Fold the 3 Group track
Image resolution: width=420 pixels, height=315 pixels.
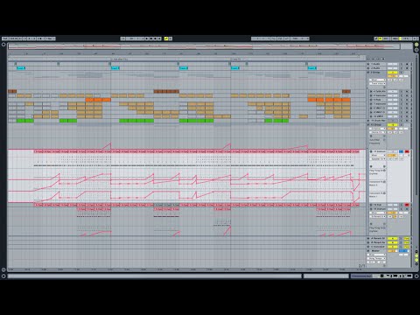click(x=368, y=72)
